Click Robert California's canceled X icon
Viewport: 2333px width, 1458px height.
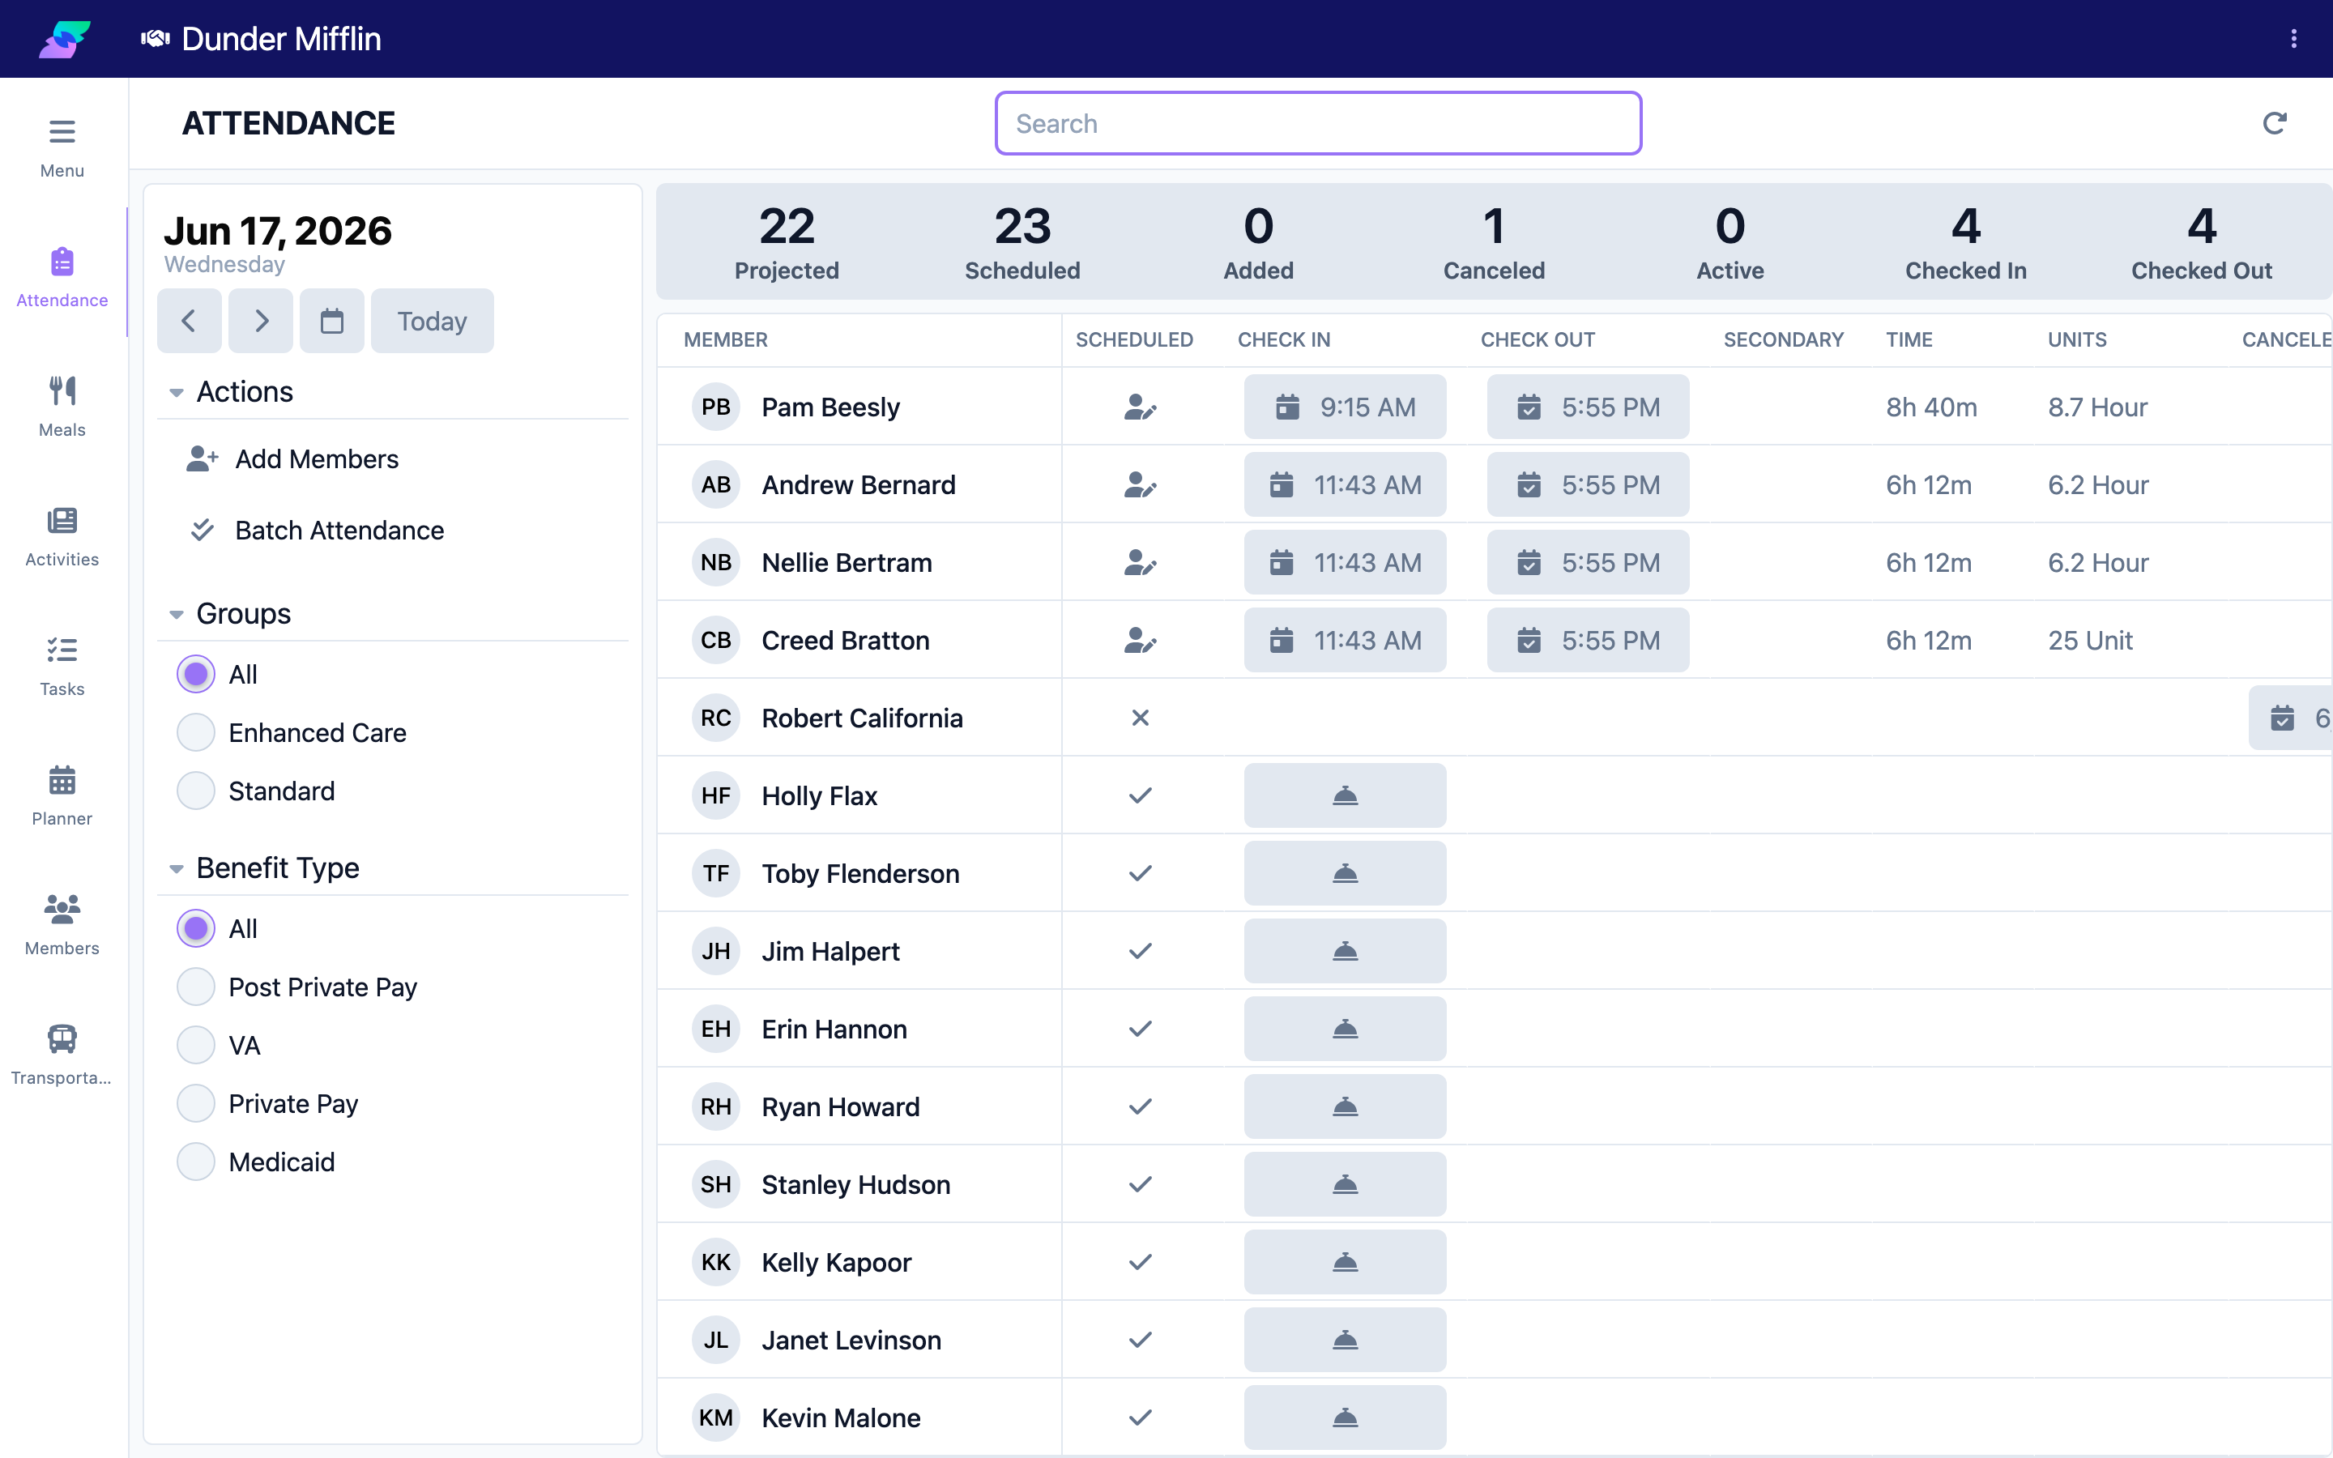(x=1140, y=718)
